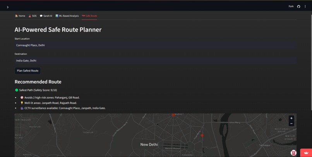Viewport: 312px width, 157px height.
Task: Click the Plan Safest Route button
Action: tap(27, 71)
